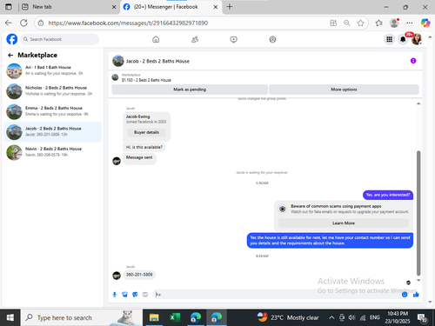
Task: Open a new browser tab with plus
Action: 230,7
